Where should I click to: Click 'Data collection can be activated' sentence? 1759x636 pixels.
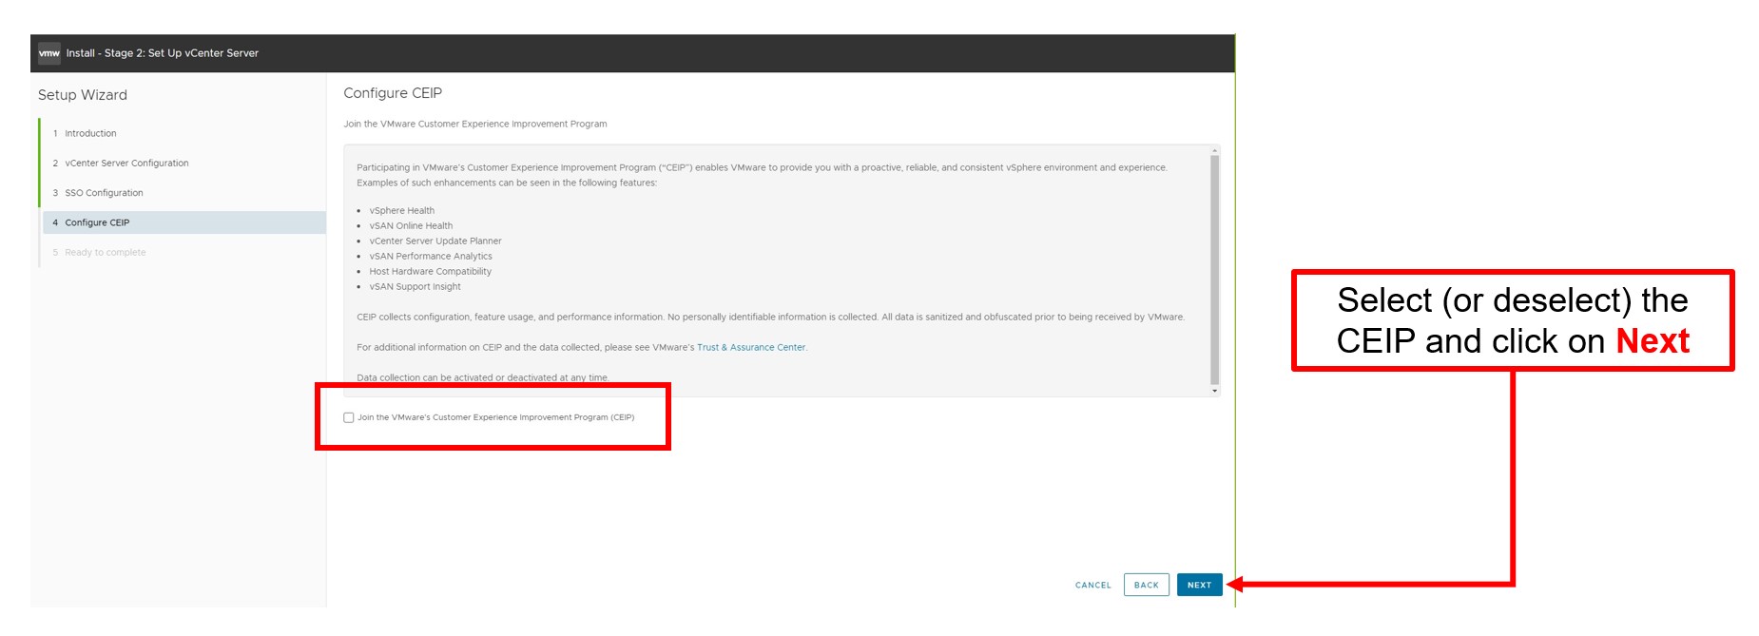483,378
